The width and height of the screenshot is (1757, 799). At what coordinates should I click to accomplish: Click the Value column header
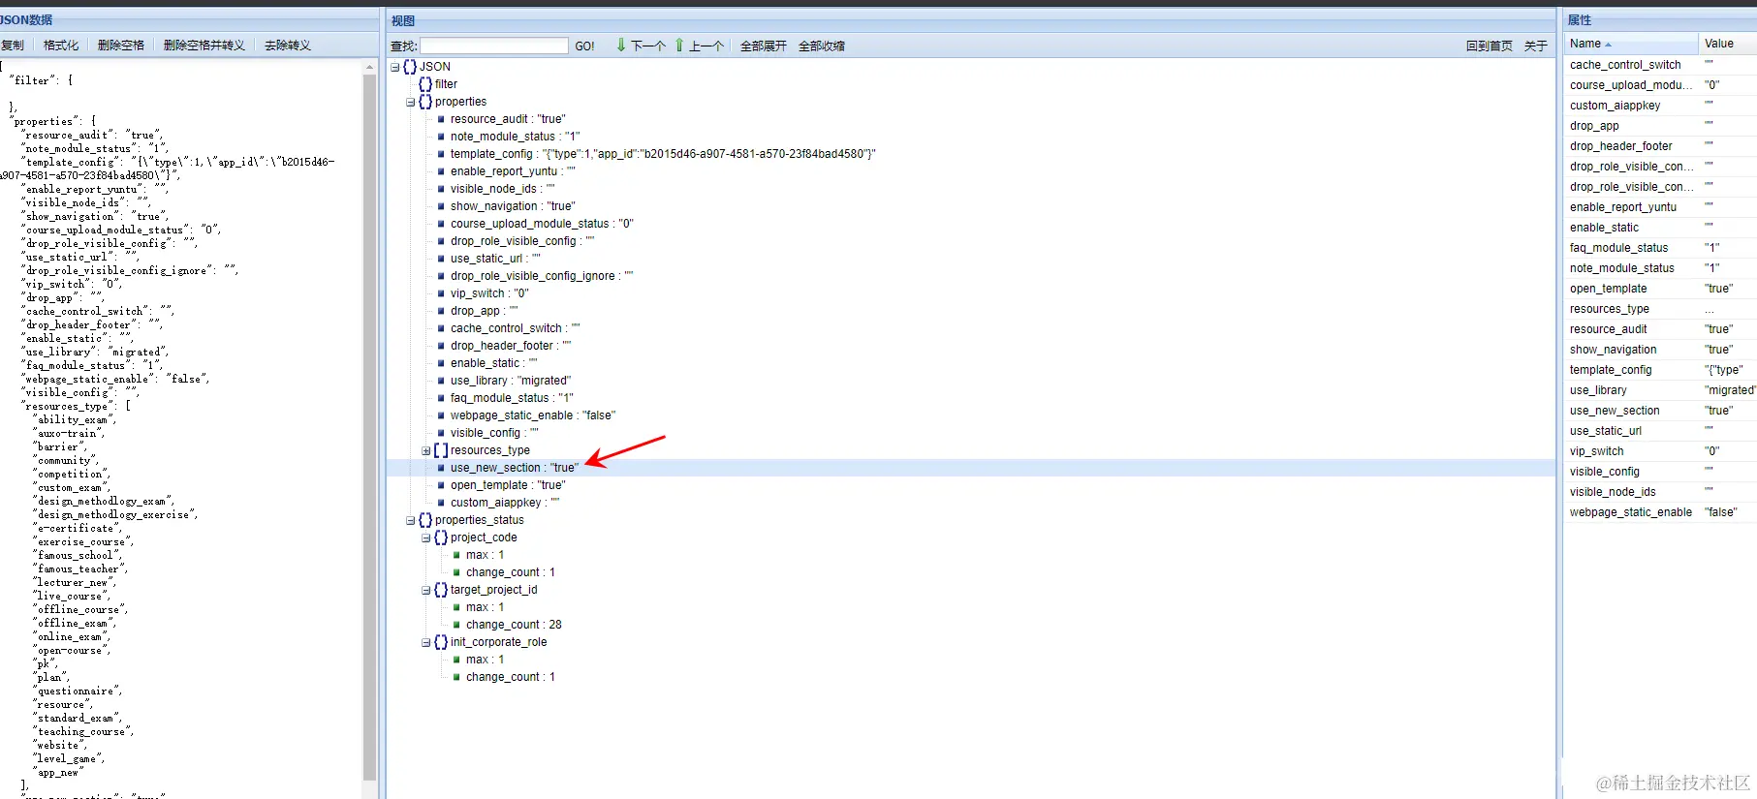coord(1727,44)
